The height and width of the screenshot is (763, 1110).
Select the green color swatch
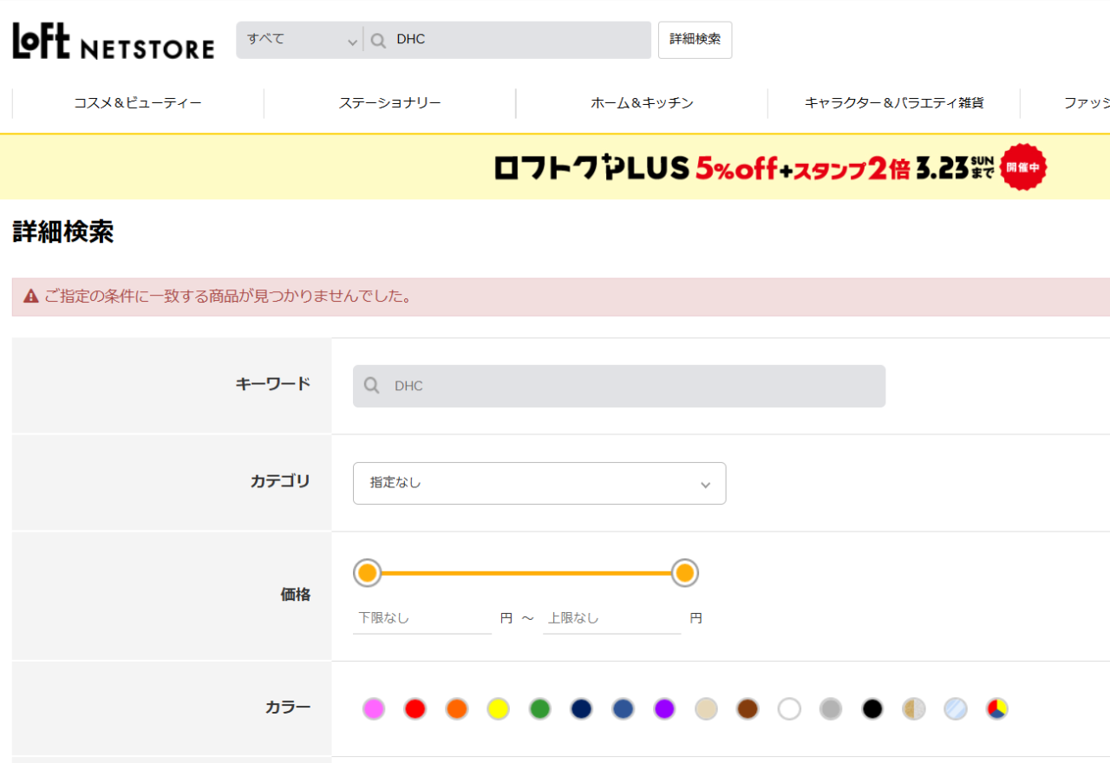540,709
